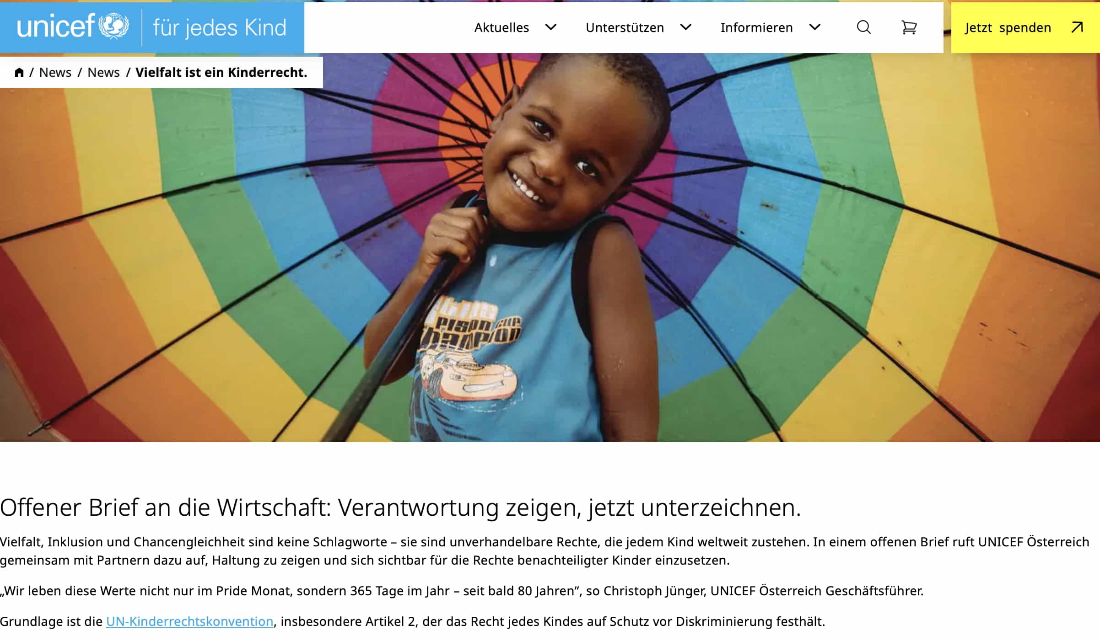This screenshot has height=641, width=1100.
Task: Click the für jedes Kind tagline
Action: [220, 27]
